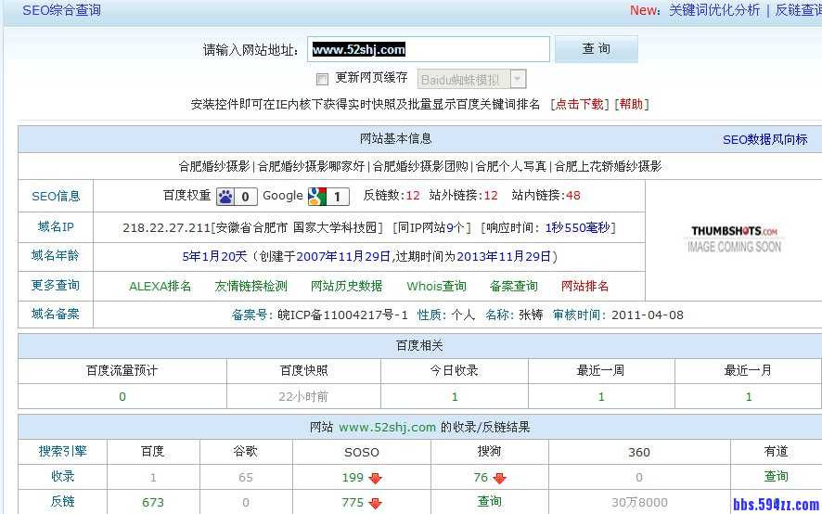Open SEO数据风向标 link

pos(764,139)
